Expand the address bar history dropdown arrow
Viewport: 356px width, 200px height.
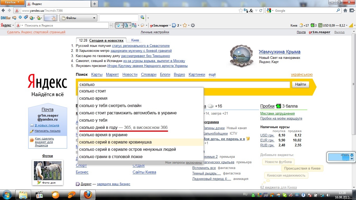[x=256, y=11]
